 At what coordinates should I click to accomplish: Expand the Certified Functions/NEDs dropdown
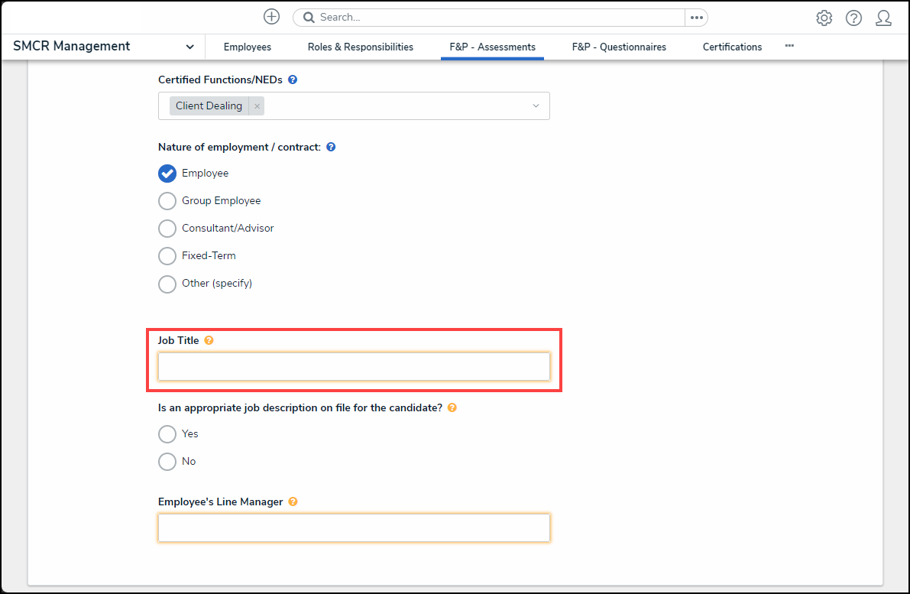536,106
